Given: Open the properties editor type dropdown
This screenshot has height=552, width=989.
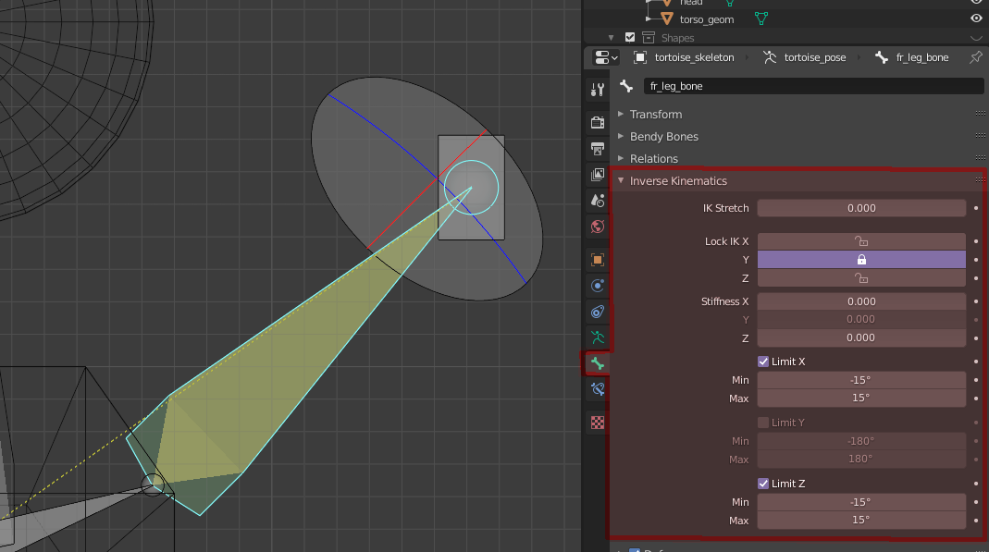Looking at the screenshot, I should click(607, 57).
